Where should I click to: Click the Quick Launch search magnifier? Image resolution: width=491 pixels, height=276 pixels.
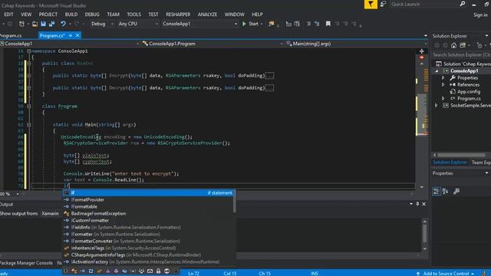pos(462,4)
